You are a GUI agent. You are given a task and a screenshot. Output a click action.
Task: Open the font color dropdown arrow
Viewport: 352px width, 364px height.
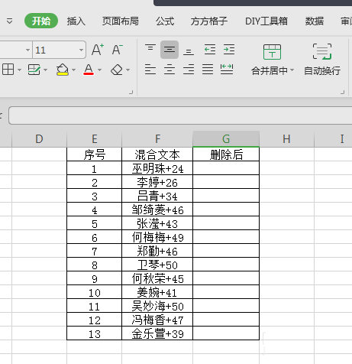(x=99, y=70)
